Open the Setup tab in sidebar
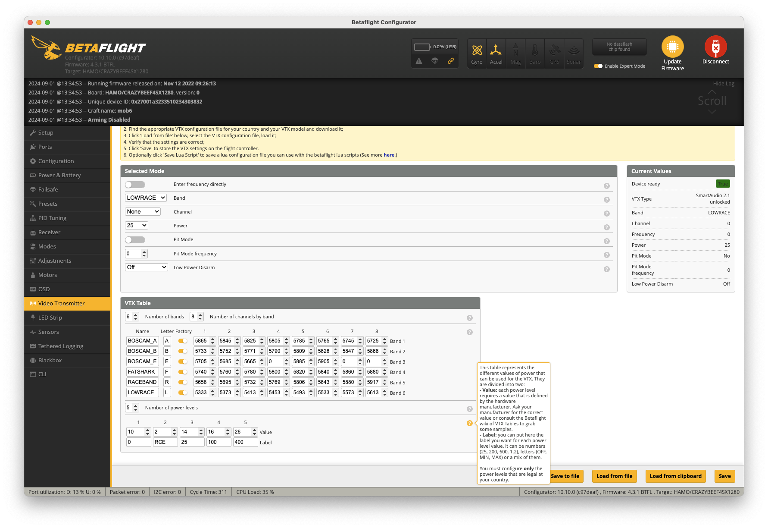Viewport: 768px width, 528px height. pyautogui.click(x=67, y=132)
